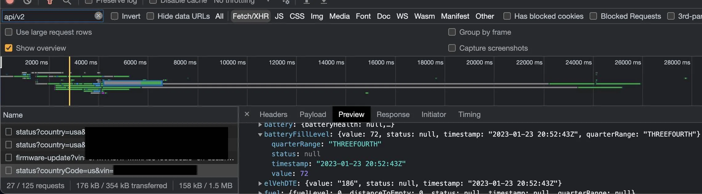Uncheck Show overview
702x194 pixels.
point(9,48)
